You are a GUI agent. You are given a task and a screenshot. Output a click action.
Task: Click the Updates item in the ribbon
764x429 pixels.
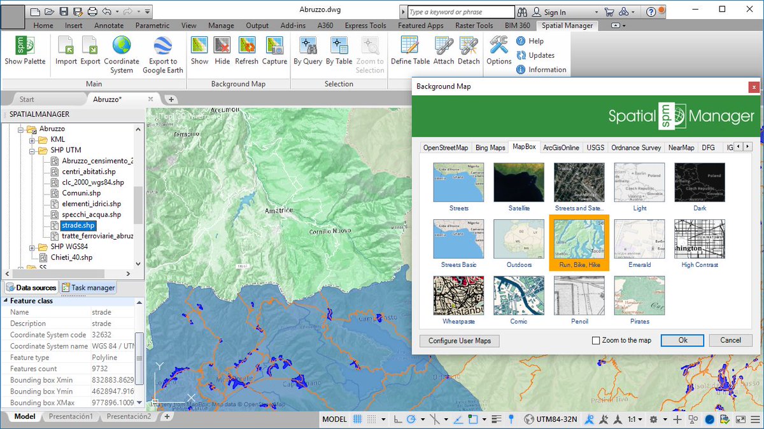tap(535, 55)
